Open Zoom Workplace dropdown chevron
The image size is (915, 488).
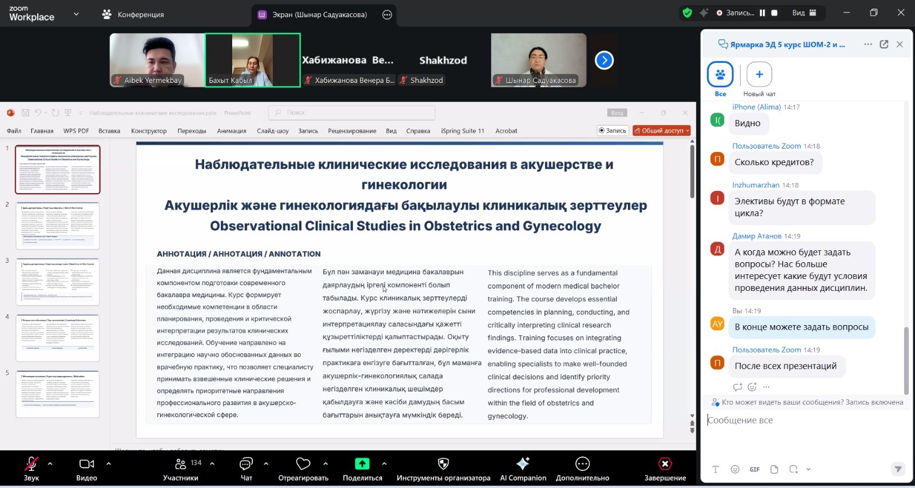[x=76, y=14]
